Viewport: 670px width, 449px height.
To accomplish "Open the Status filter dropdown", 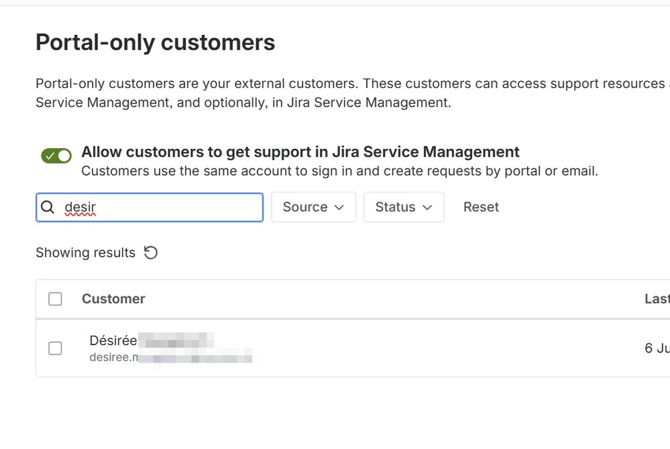I will (404, 207).
